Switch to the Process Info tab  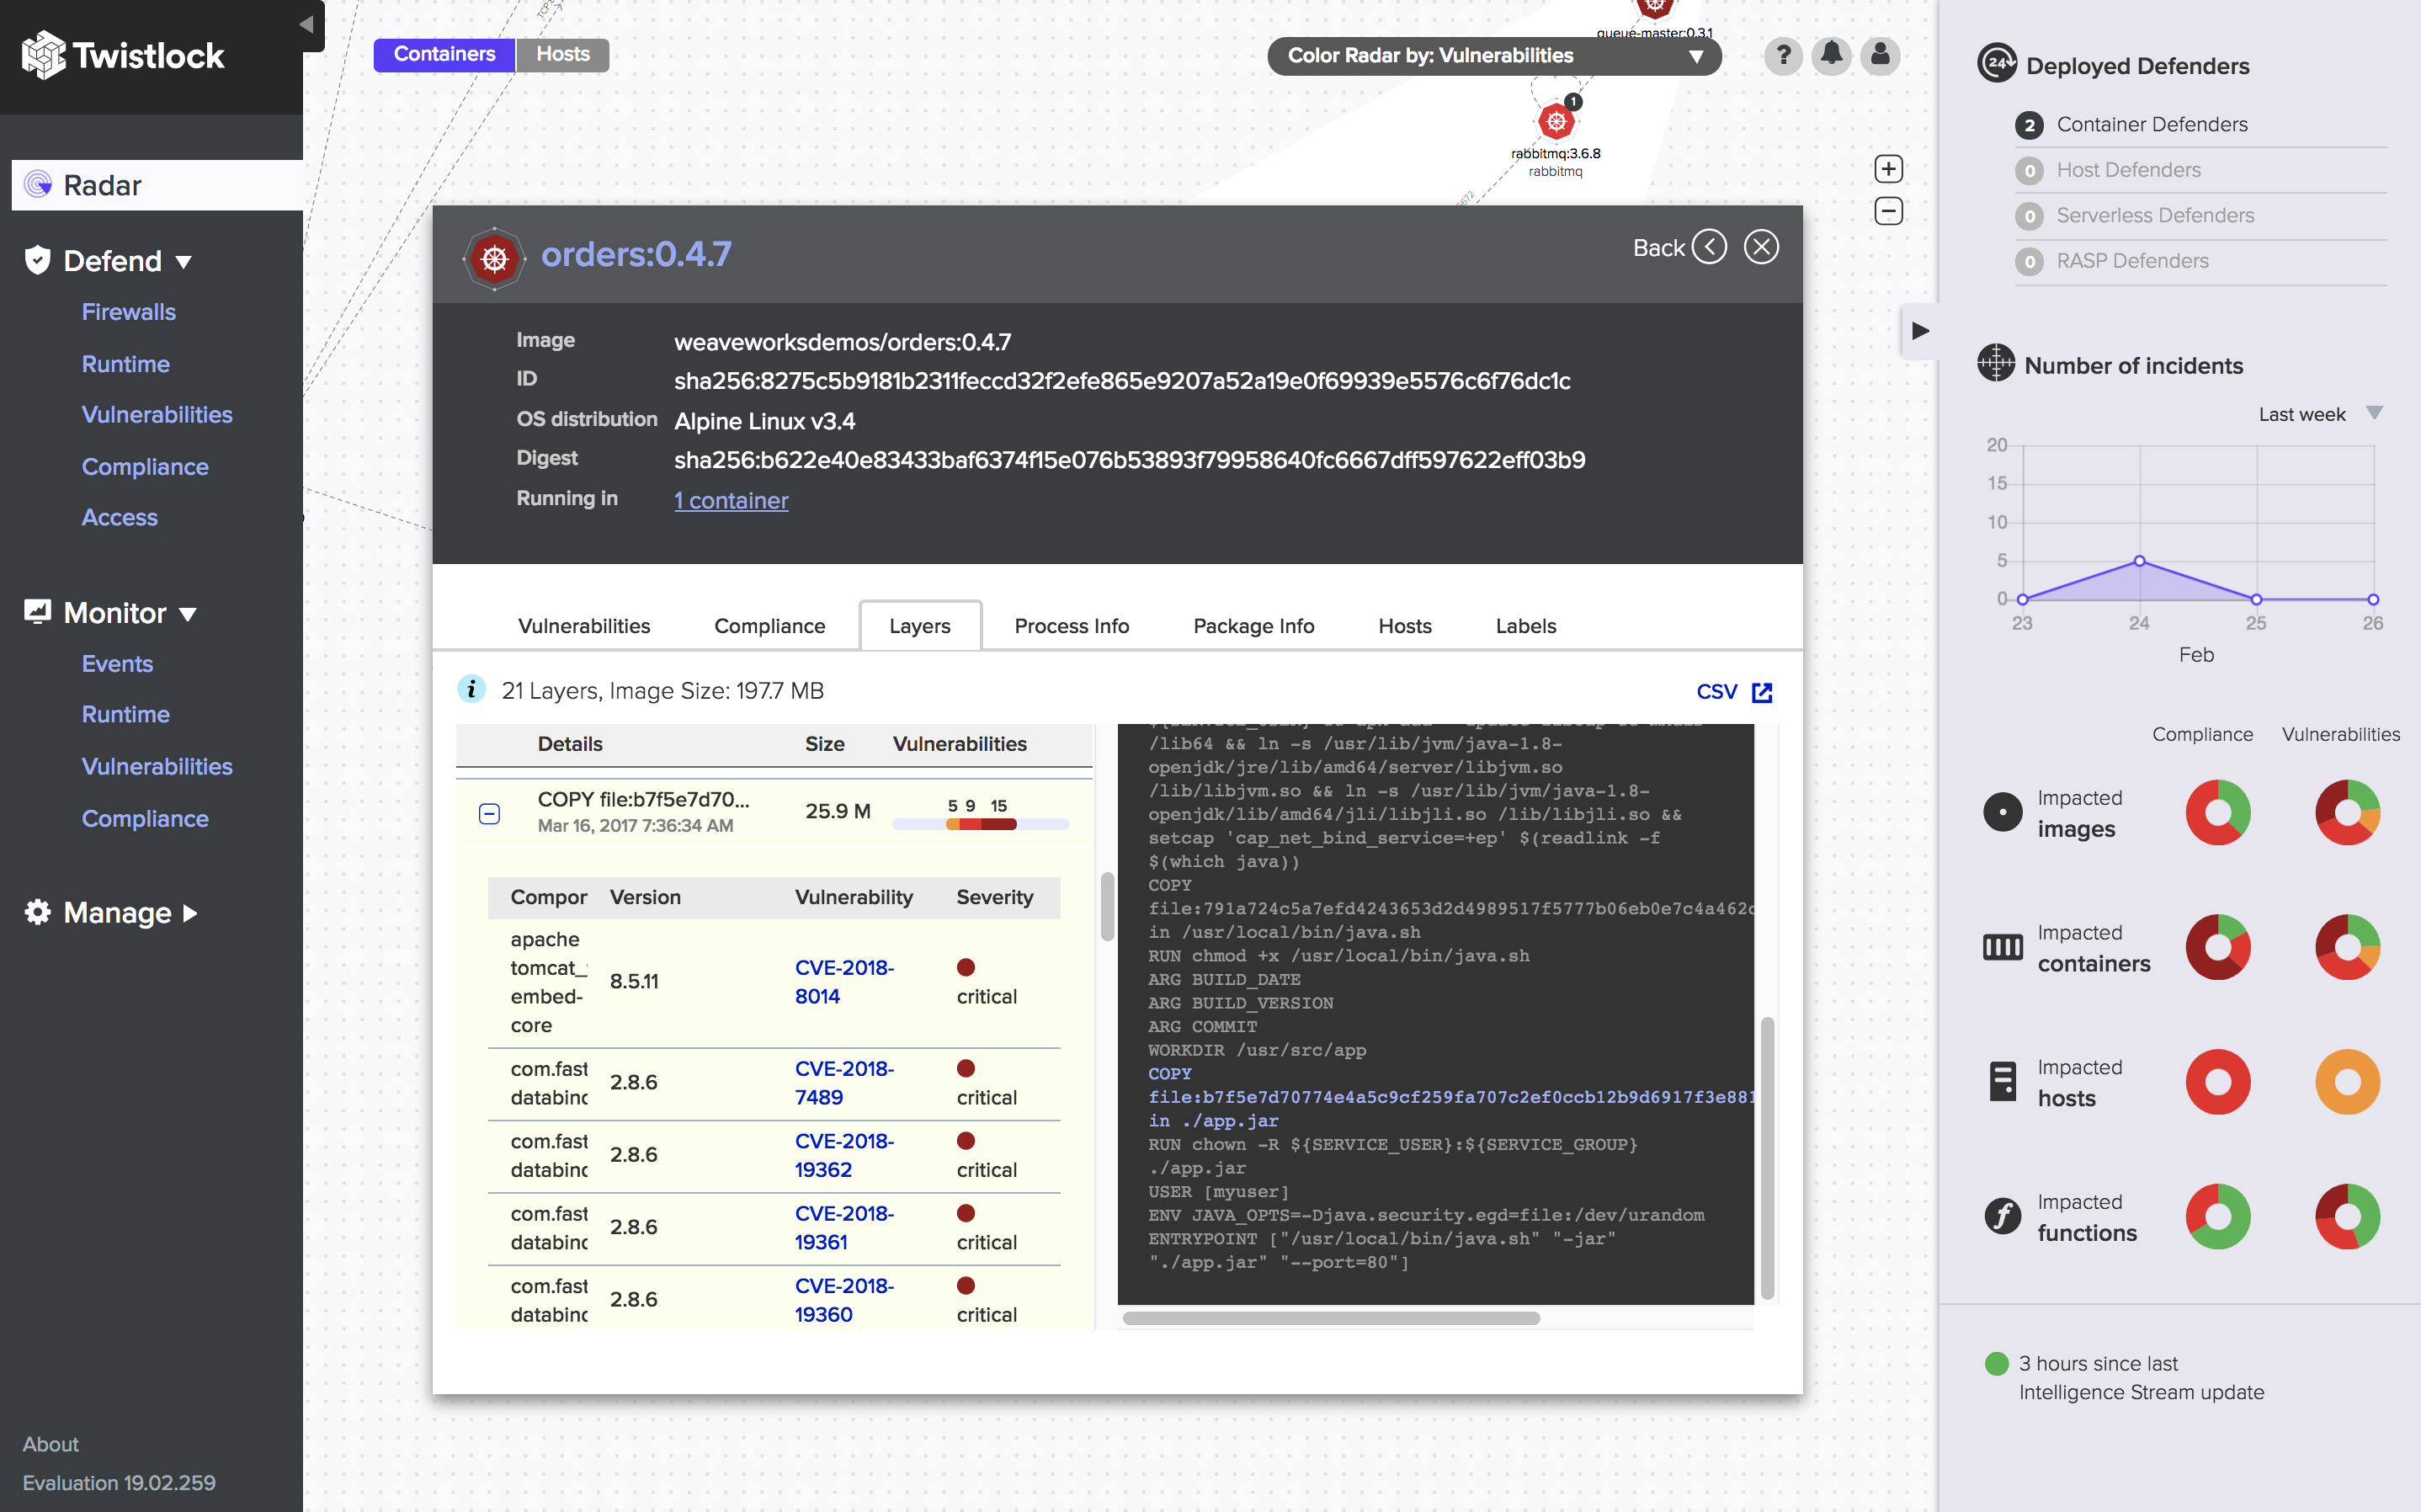click(1071, 626)
